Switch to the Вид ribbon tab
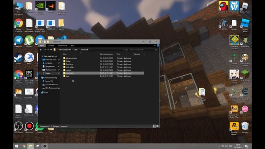Image resolution: width=265 pixels, height=149 pixels. (x=72, y=46)
